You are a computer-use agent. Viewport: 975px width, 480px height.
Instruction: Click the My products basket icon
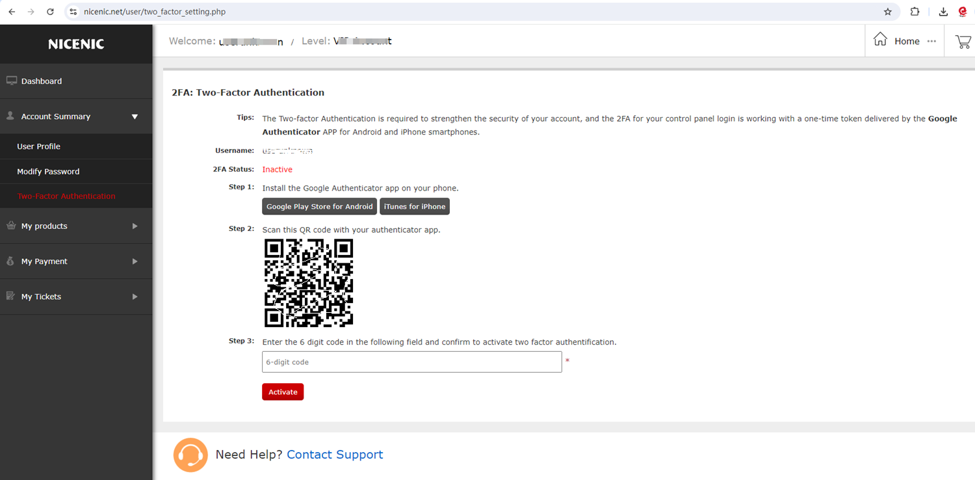[10, 226]
